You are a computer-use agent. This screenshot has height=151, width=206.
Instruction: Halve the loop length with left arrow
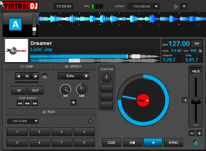tap(18, 76)
